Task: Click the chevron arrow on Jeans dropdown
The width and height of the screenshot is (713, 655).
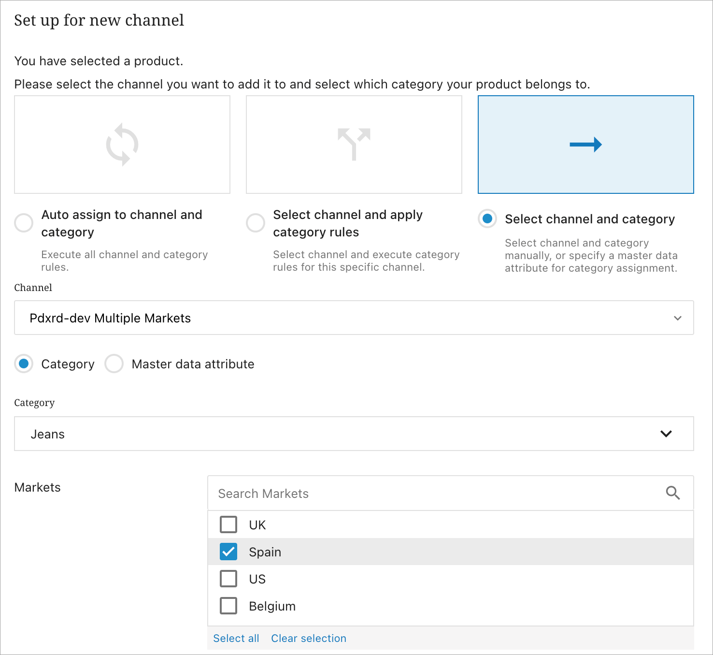Action: 666,434
